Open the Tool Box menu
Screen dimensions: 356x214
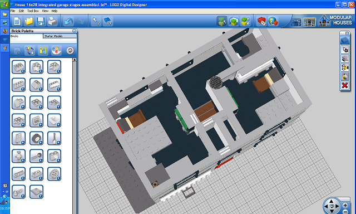click(33, 11)
